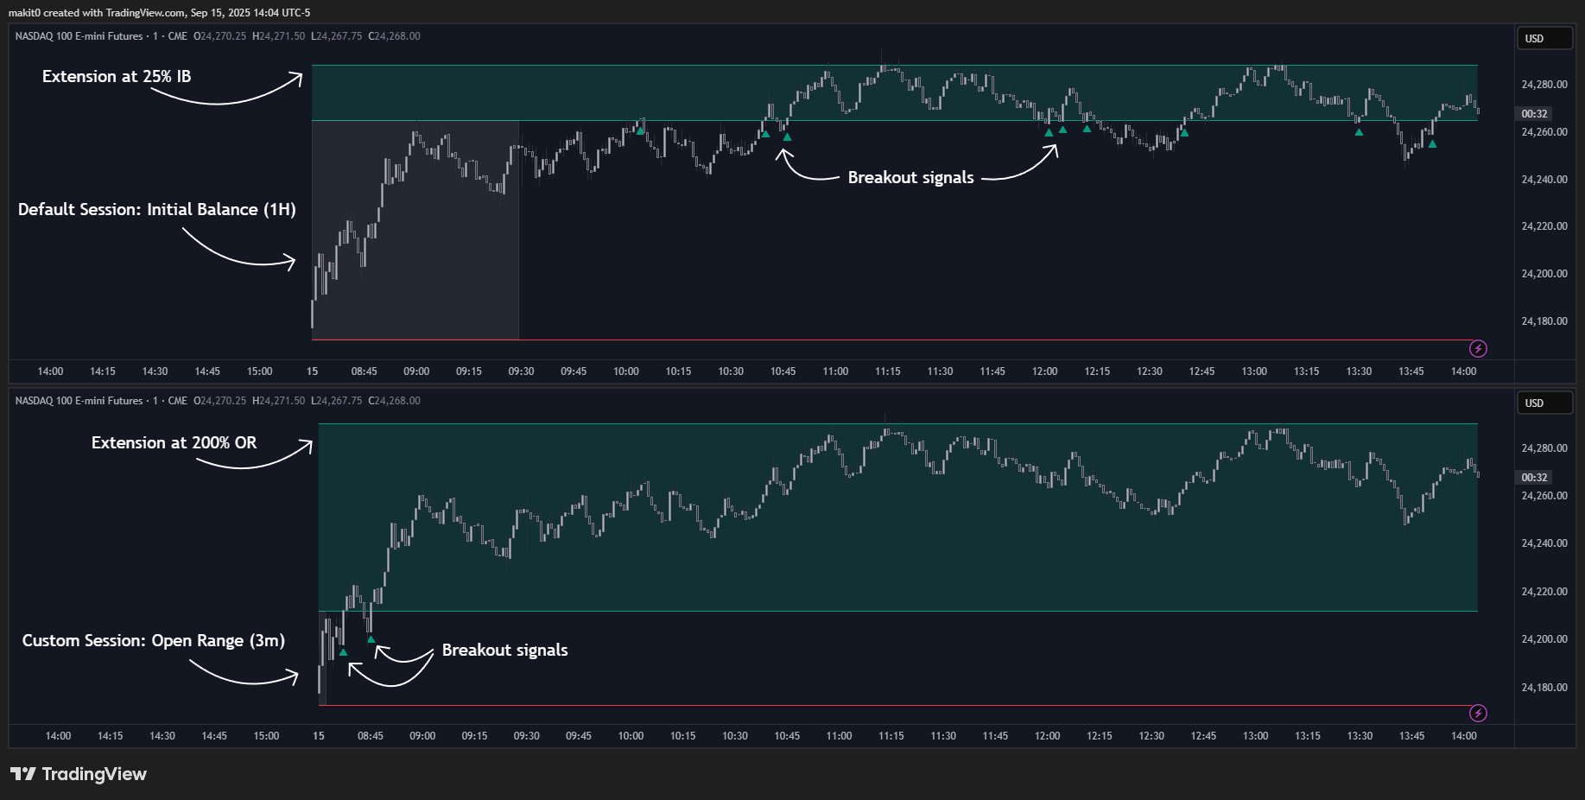The width and height of the screenshot is (1585, 800).
Task: Click the 10:45 time label on upper chart axis
Action: pos(783,371)
